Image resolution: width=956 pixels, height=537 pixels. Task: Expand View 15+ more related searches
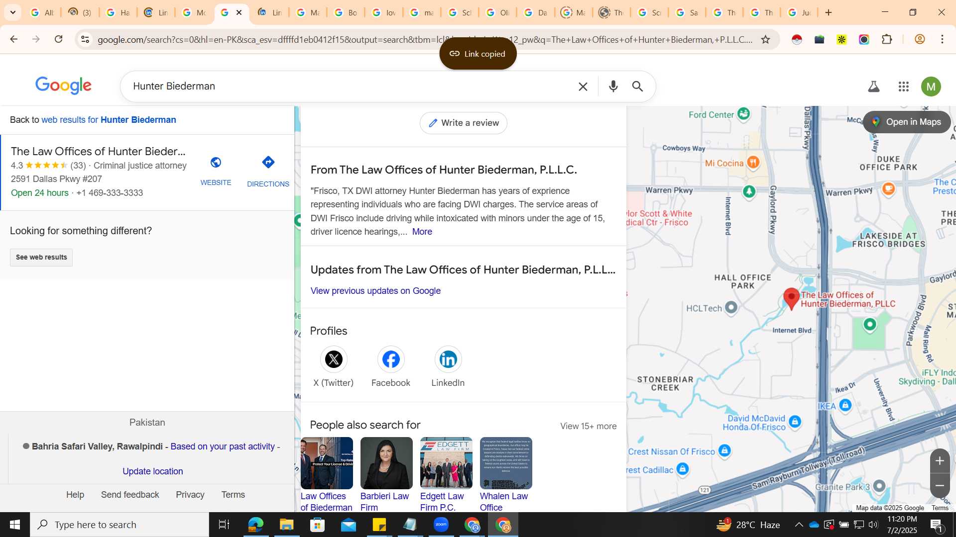(588, 426)
